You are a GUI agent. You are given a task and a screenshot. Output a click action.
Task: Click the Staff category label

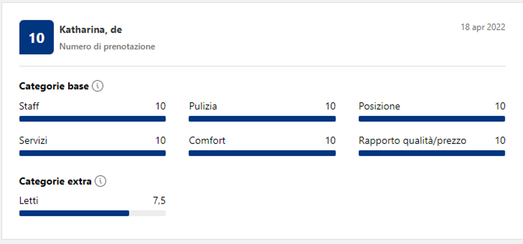(x=29, y=106)
